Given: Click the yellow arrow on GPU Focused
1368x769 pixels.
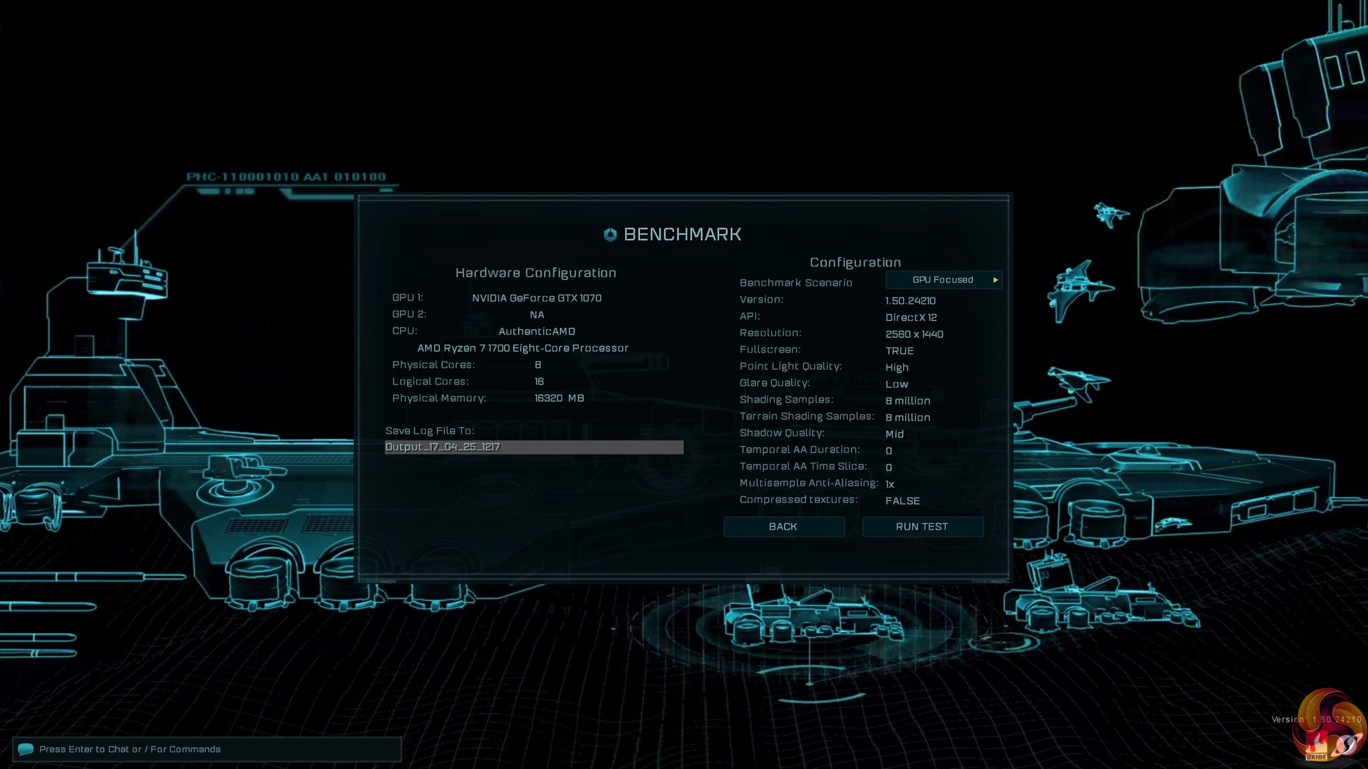Looking at the screenshot, I should point(996,280).
